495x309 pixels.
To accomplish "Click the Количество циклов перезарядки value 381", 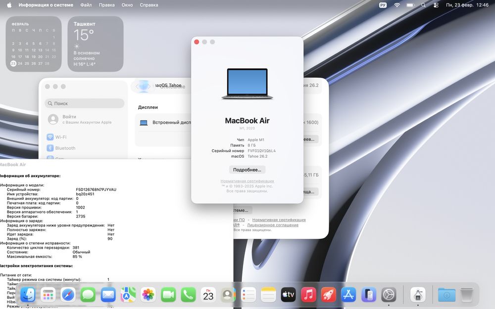I will click(76, 248).
